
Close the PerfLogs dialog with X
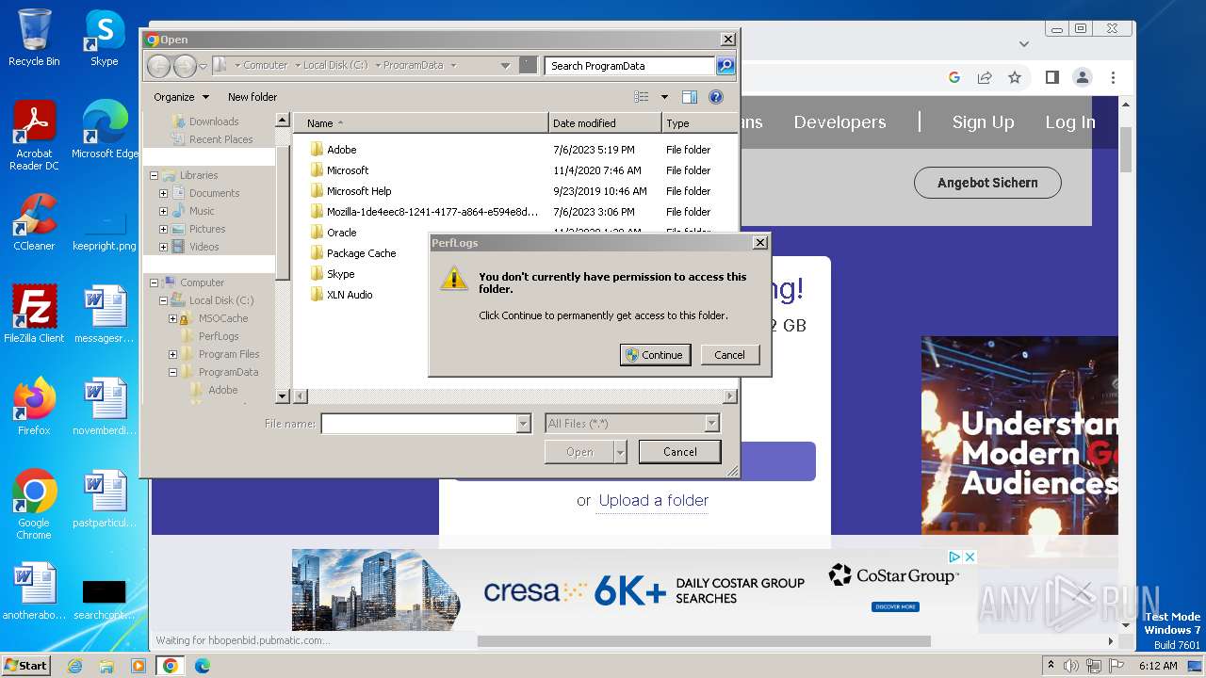tap(759, 243)
